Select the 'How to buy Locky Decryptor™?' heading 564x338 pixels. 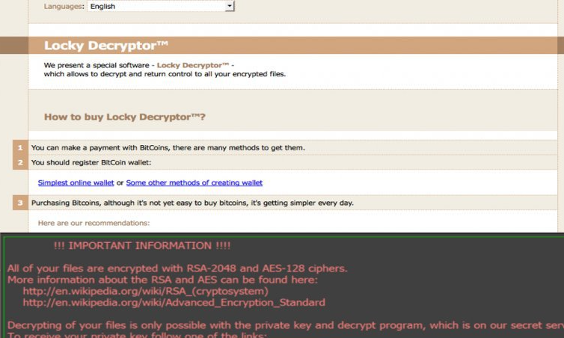click(x=124, y=117)
